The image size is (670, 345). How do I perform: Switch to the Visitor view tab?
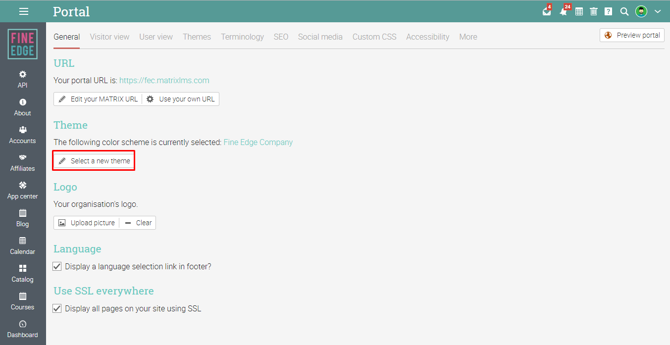tap(109, 37)
